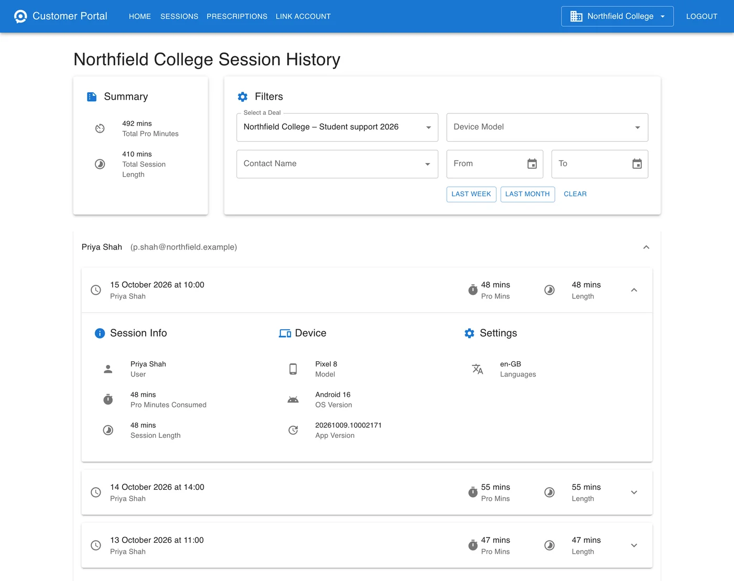Click the 492 mins summary value

tap(137, 124)
